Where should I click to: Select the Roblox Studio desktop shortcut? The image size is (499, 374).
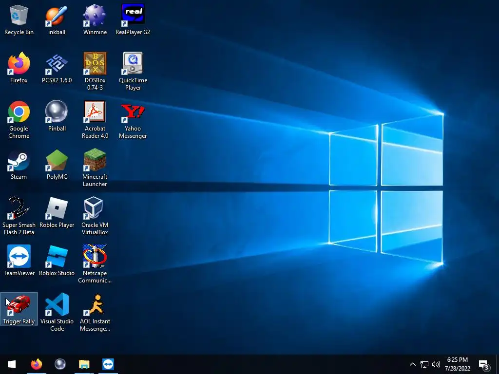(x=57, y=261)
